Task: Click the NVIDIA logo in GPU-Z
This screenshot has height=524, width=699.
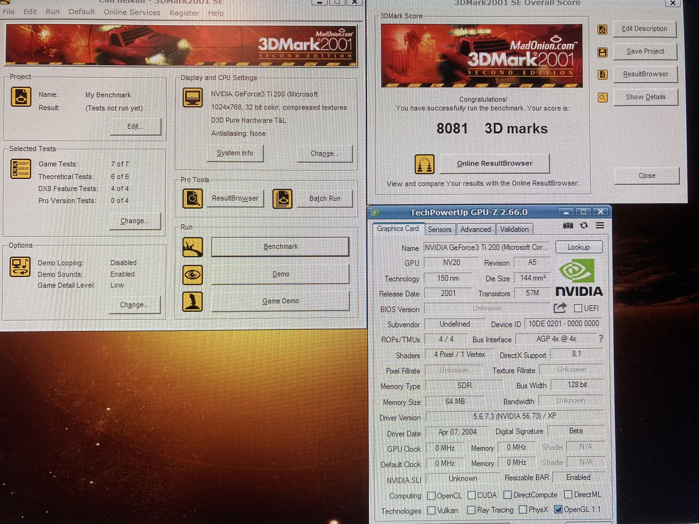Action: pos(579,277)
